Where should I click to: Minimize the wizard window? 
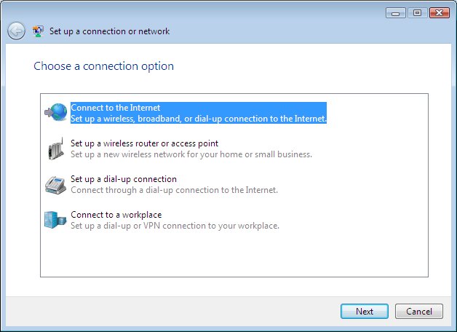tap(395, 13)
